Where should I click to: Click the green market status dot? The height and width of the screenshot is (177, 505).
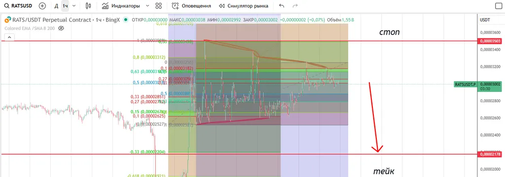coord(125,20)
